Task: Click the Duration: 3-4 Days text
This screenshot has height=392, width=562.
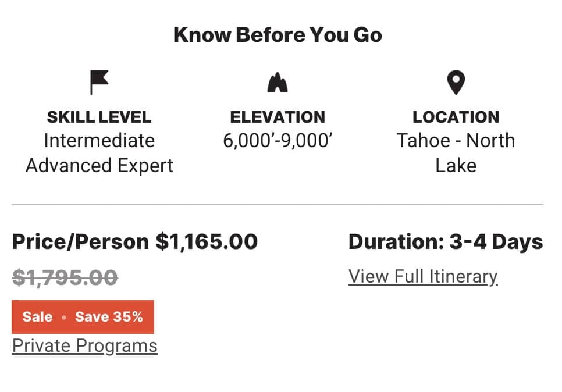Action: tap(446, 241)
